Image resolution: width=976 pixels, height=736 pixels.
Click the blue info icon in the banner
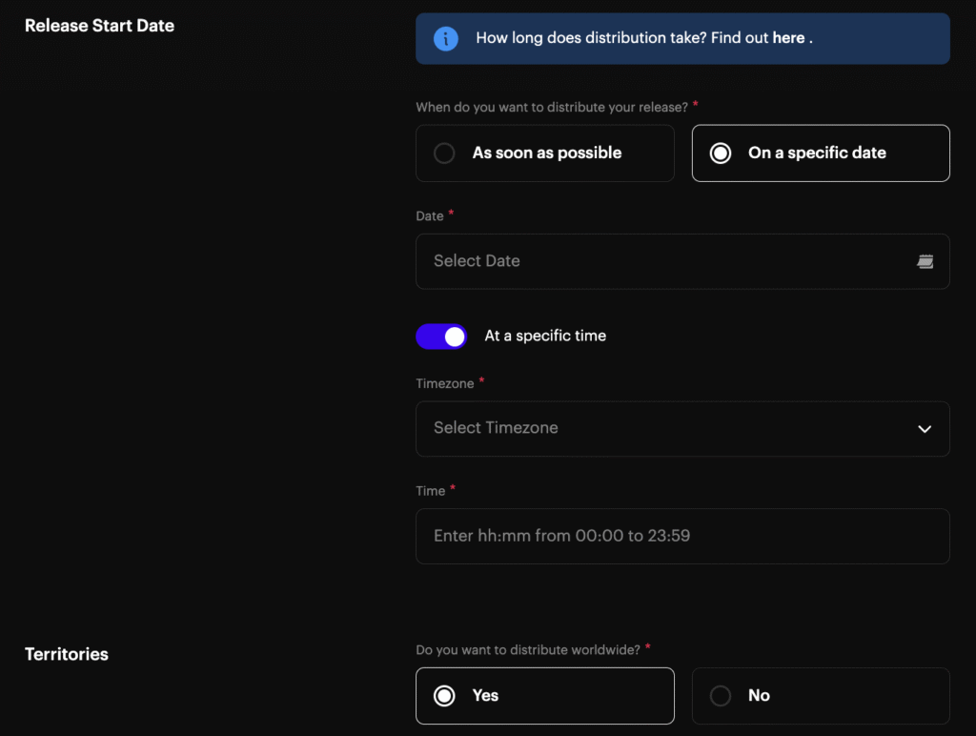point(445,39)
